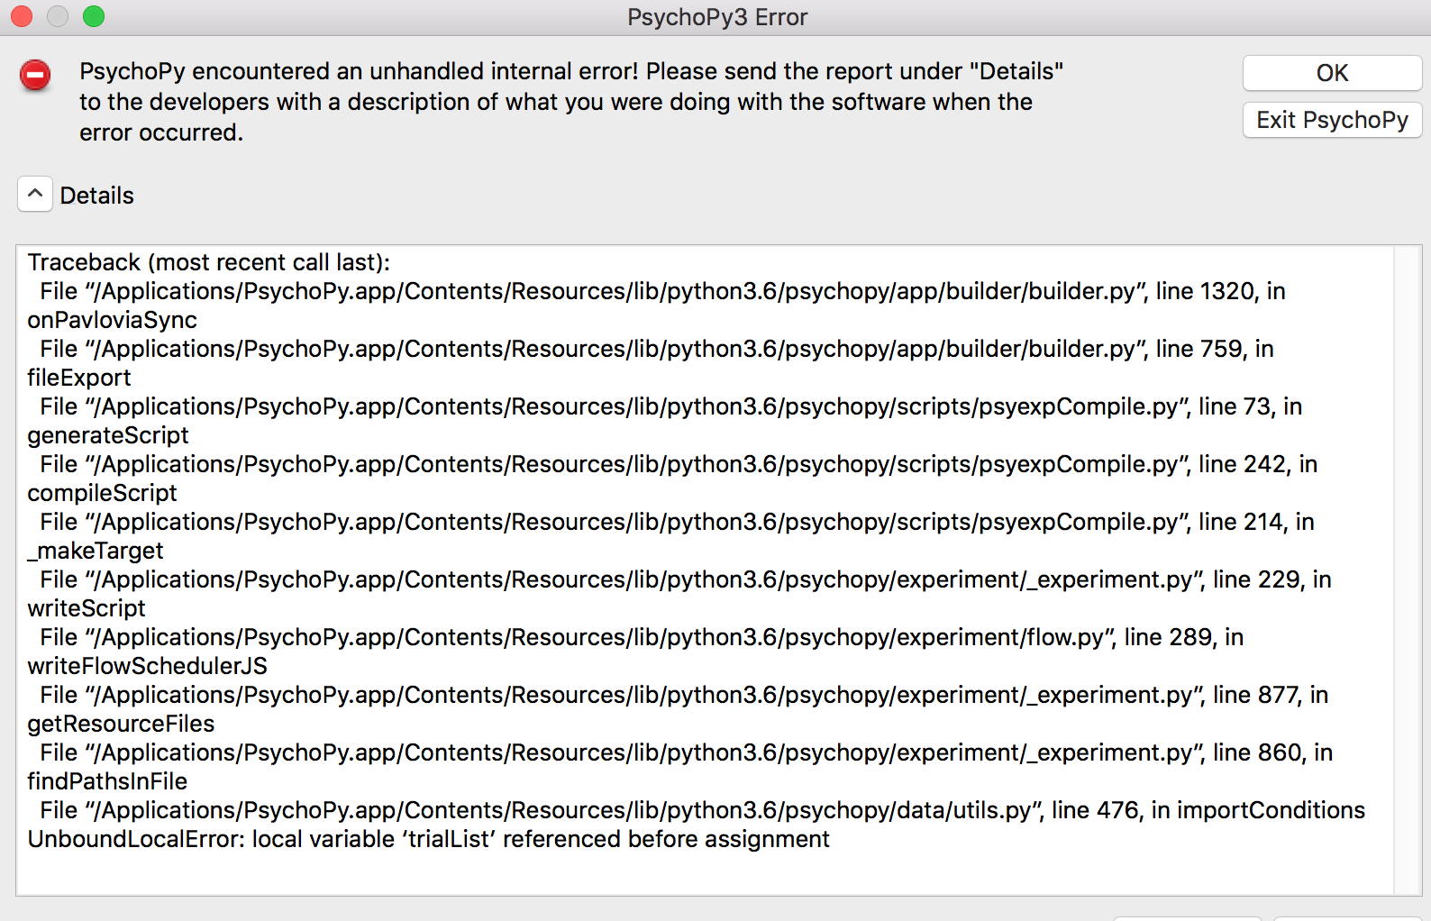Screen dimensions: 1431x921
Task: Click the traceback details scrollbar track
Action: 1406,568
